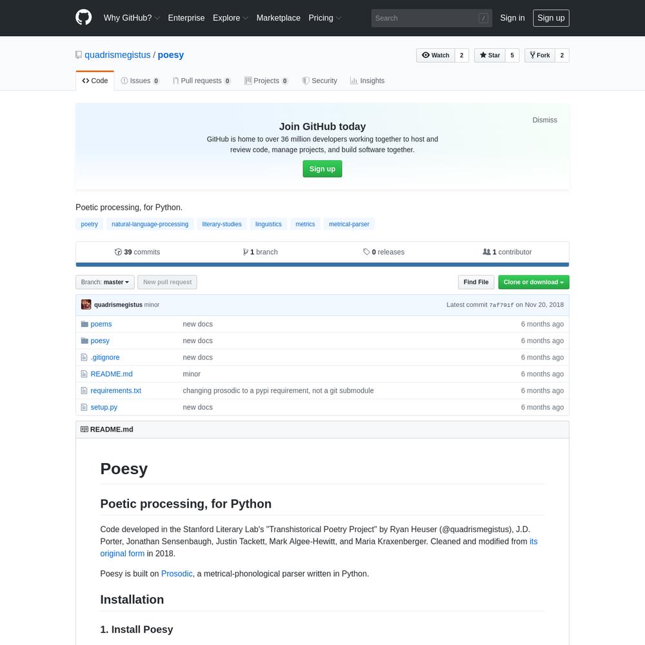This screenshot has width=645, height=645.
Task: Star the poesy repository
Action: tap(490, 55)
